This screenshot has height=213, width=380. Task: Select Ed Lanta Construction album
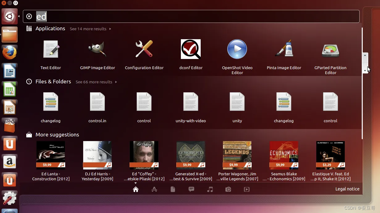pos(51,155)
